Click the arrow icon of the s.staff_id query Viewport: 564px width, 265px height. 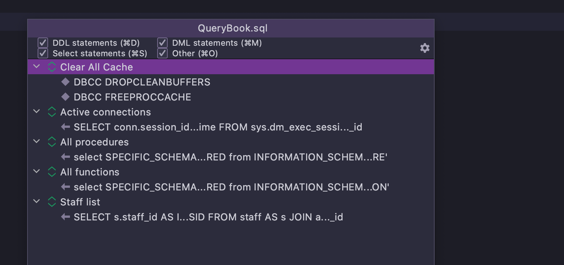point(65,217)
